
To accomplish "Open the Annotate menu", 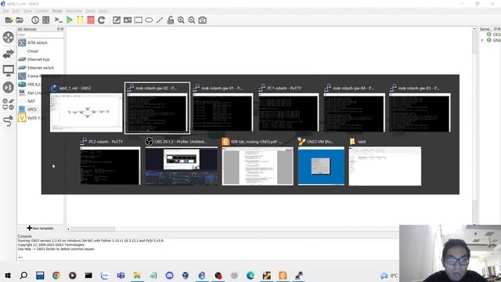I will click(x=74, y=11).
